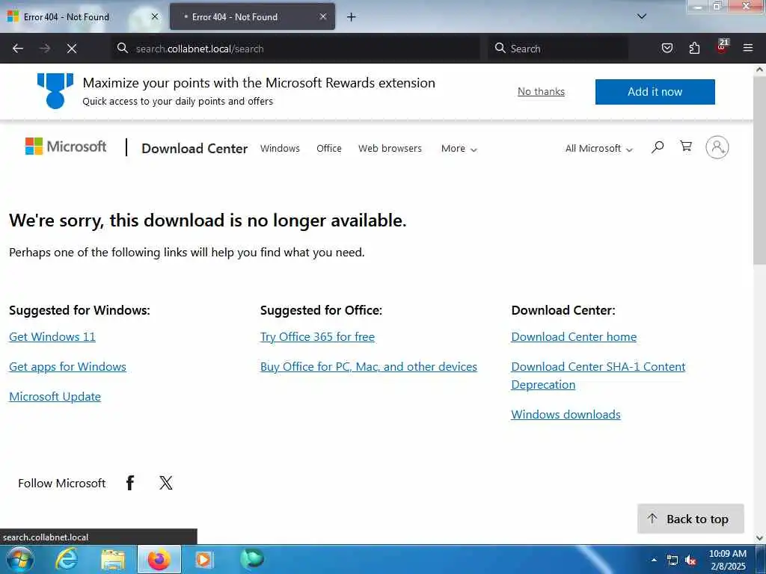Screen dimensions: 766x574
Task: Click the scrollbar down arrow
Action: point(760,538)
